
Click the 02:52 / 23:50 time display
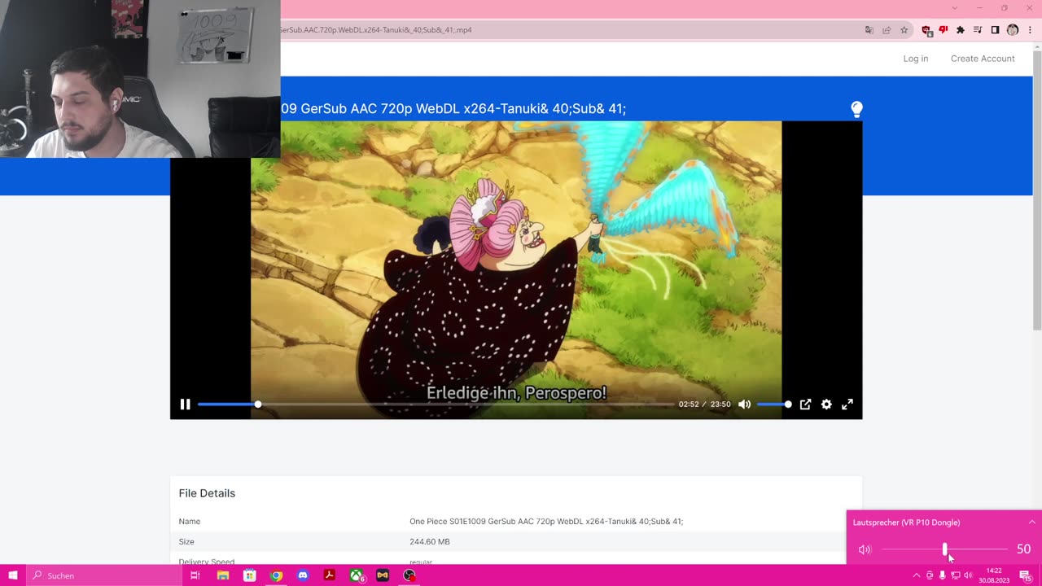pos(705,405)
